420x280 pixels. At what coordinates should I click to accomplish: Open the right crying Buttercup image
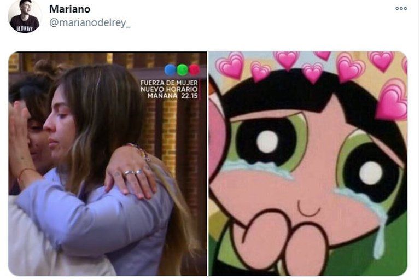[x=308, y=164]
